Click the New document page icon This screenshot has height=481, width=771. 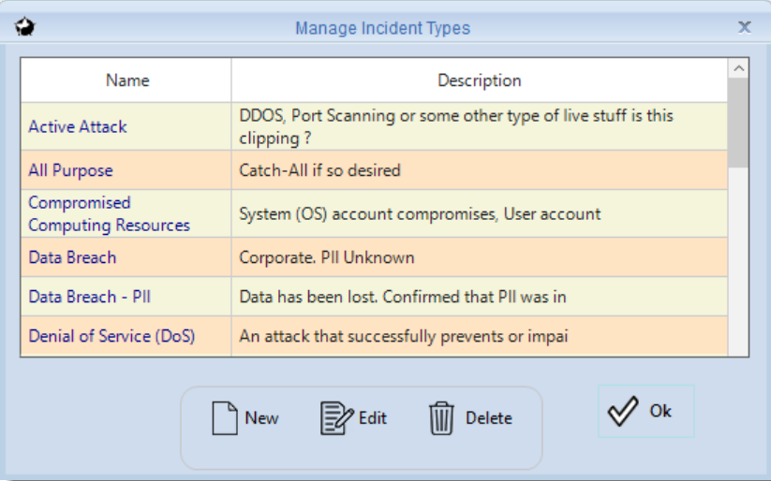coord(225,417)
